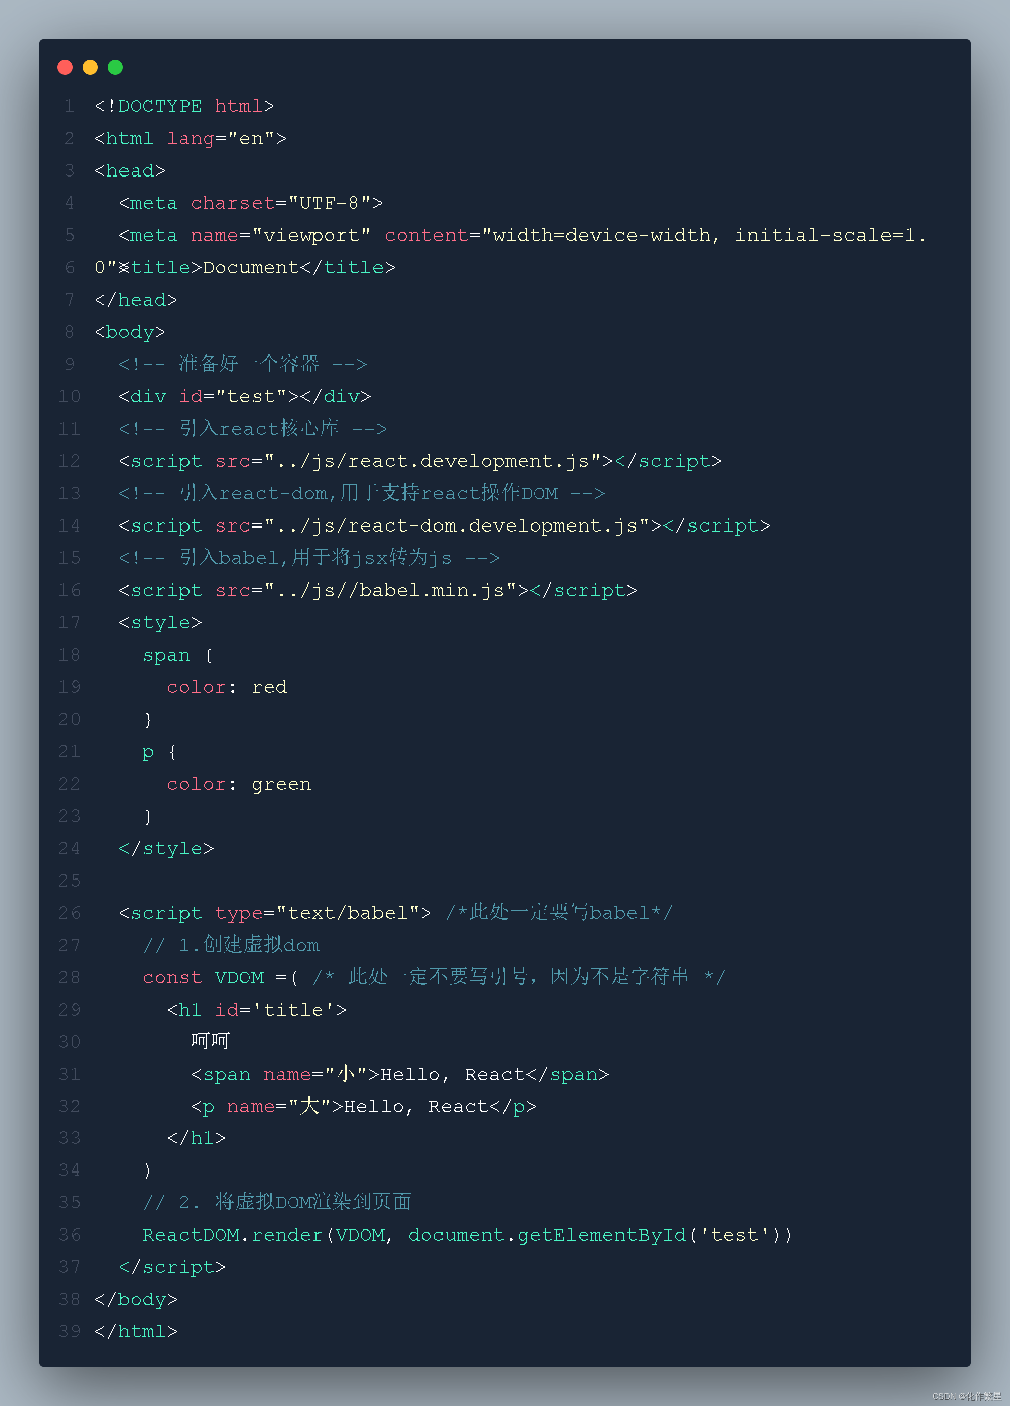Screen dimensions: 1010x1406
Task: Click the 'initial-scale=1.' content value
Action: (x=830, y=236)
